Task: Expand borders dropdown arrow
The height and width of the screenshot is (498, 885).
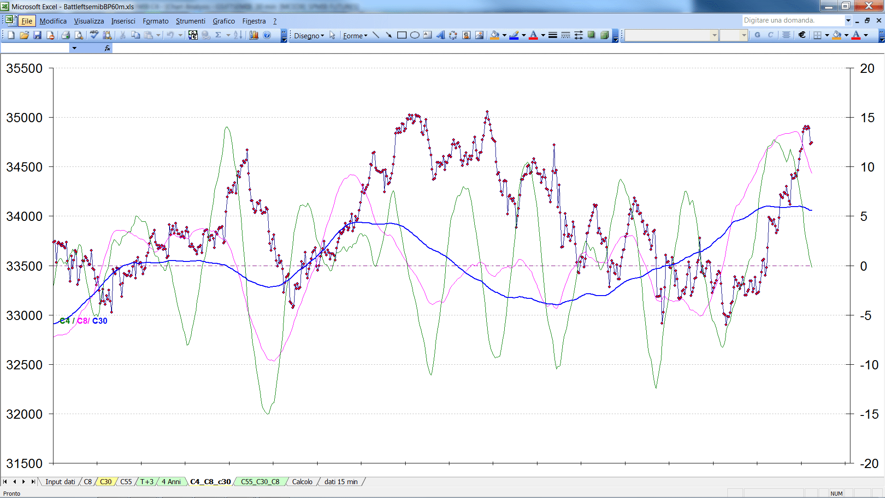Action: [827, 35]
